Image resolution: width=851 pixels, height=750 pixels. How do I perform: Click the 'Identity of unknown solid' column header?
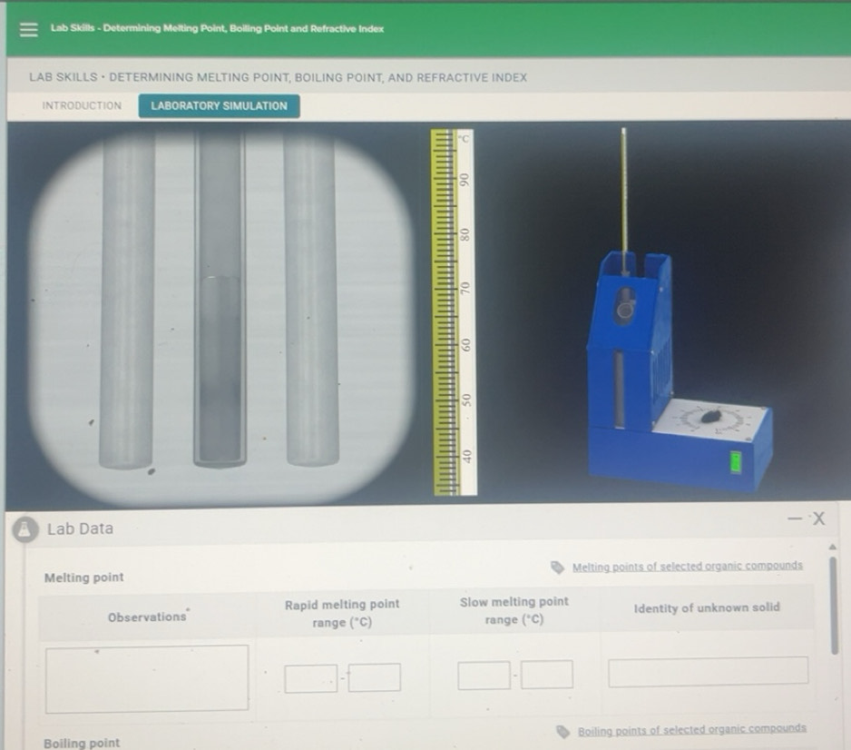click(707, 607)
